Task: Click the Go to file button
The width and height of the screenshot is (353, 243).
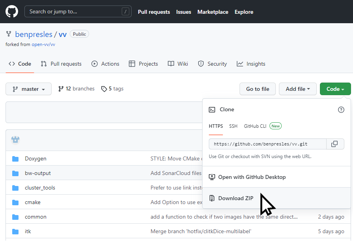Action: pyautogui.click(x=258, y=89)
